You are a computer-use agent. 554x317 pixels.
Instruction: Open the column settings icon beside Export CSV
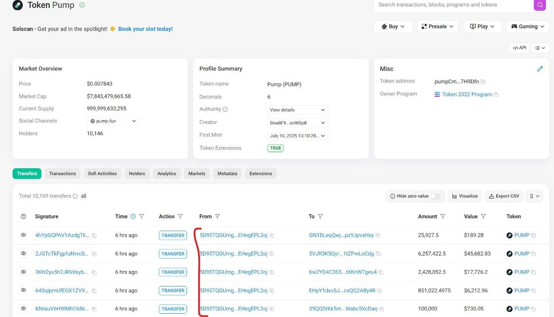pyautogui.click(x=535, y=196)
